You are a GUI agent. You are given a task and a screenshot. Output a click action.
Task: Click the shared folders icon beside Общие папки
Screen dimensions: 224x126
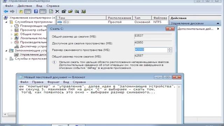[x=16, y=34]
